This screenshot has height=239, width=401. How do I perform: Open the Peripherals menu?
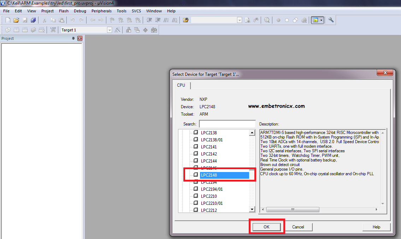(x=101, y=11)
